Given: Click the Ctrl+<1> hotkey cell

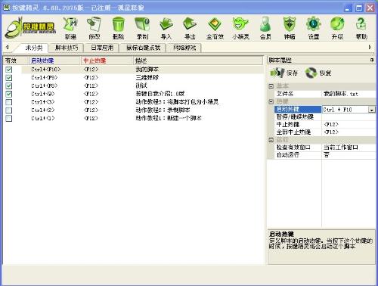Looking at the screenshot, I should (x=43, y=118).
